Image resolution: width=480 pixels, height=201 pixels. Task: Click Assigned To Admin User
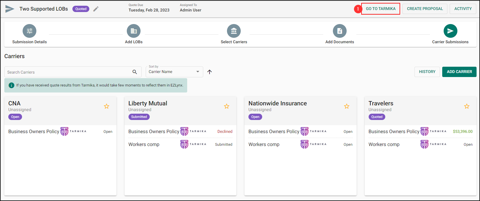(191, 10)
